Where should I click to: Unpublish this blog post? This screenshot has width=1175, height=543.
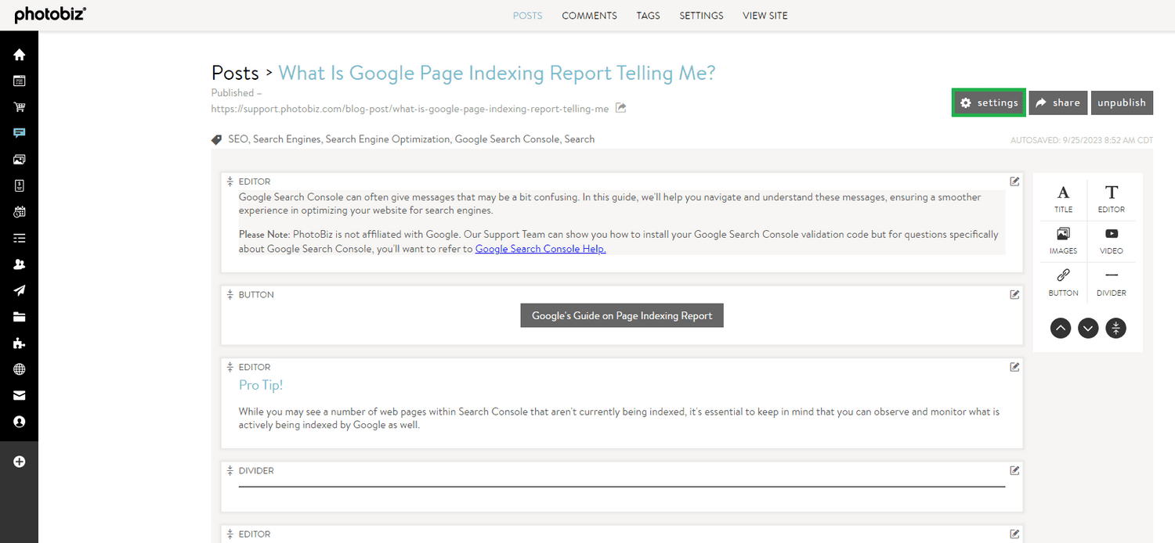(x=1121, y=102)
